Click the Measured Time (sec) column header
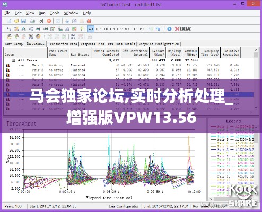Image resolution: width=262 pixels, height=212 pixels. pos(209,52)
